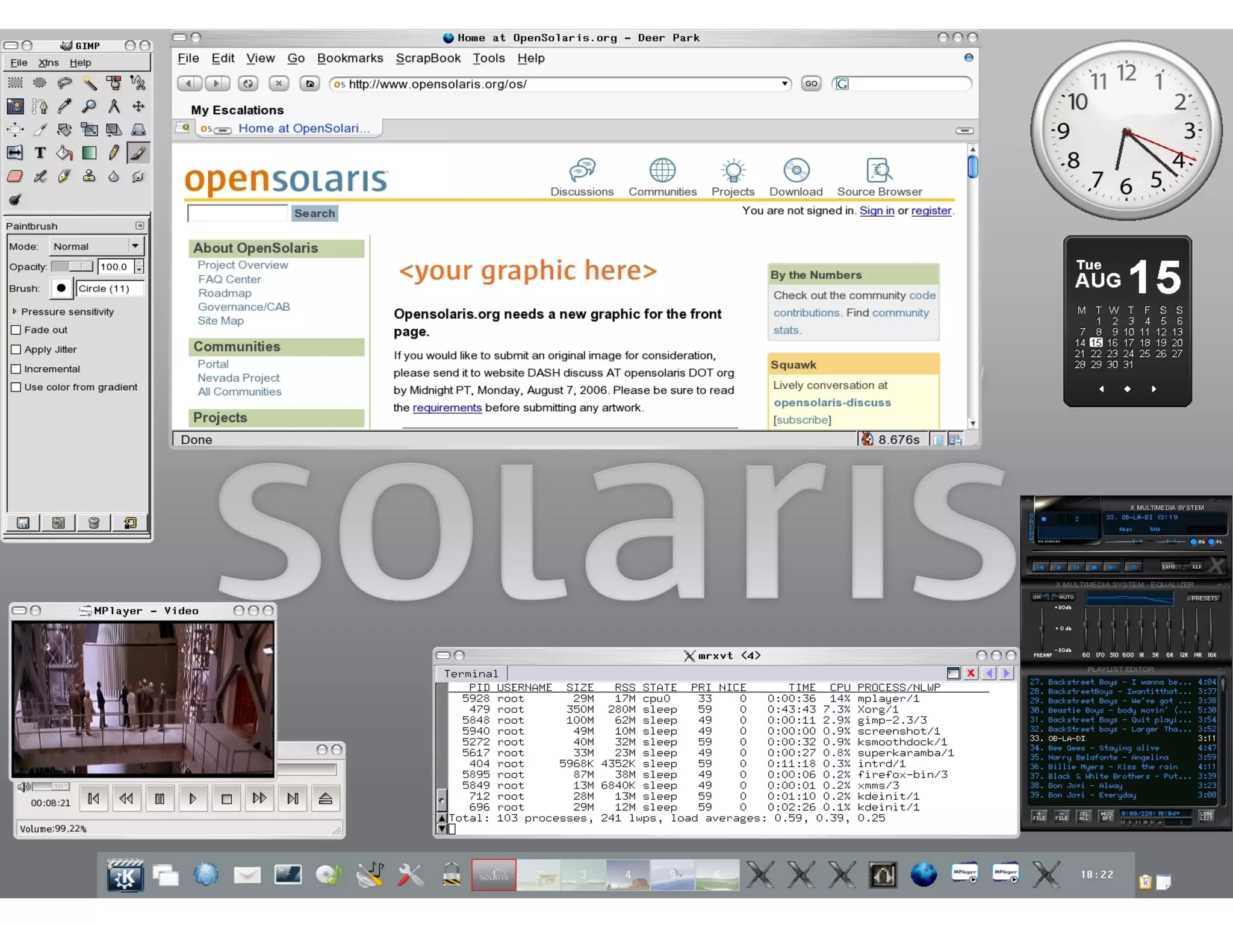
Task: Pause the video in MPlayer
Action: 160,799
